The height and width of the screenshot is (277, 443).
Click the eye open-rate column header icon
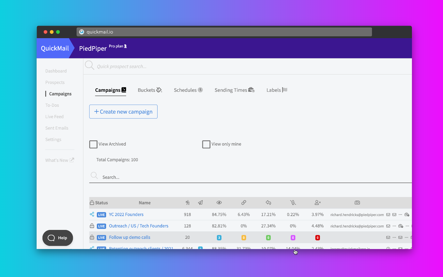(x=219, y=203)
